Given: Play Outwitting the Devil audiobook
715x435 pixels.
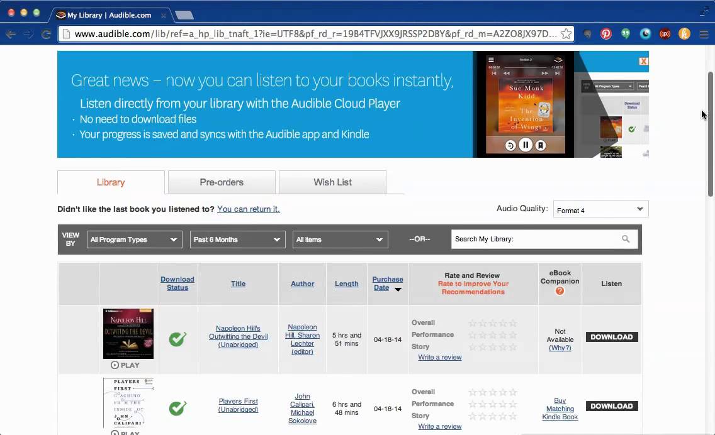Looking at the screenshot, I should pos(125,365).
